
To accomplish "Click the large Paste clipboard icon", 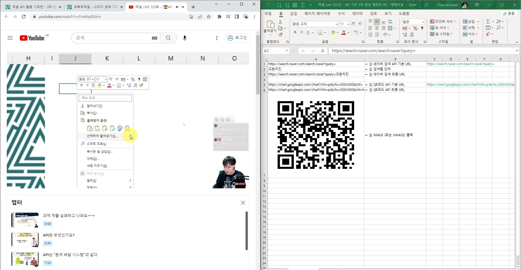I will [x=270, y=24].
